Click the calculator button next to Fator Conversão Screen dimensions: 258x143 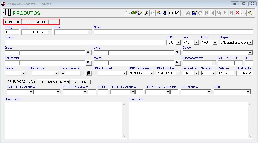(89, 73)
